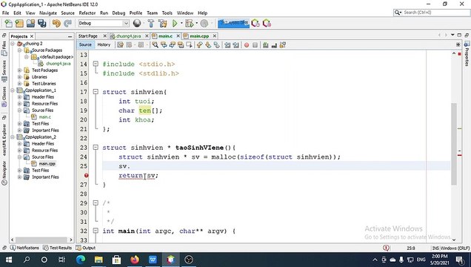Click the green Run Project icon
Viewport: 471px width, 267px height.
[x=175, y=23]
